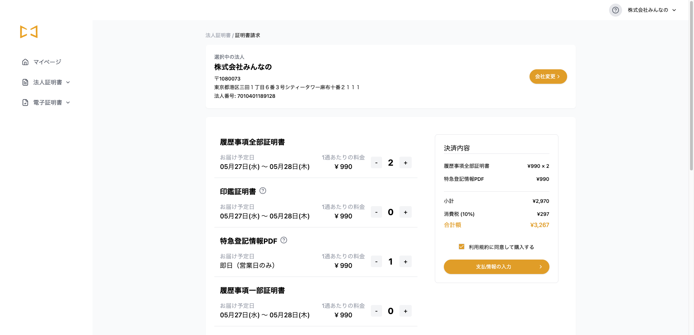Increase 履歴事項一部証明書 quantity

coord(406,311)
